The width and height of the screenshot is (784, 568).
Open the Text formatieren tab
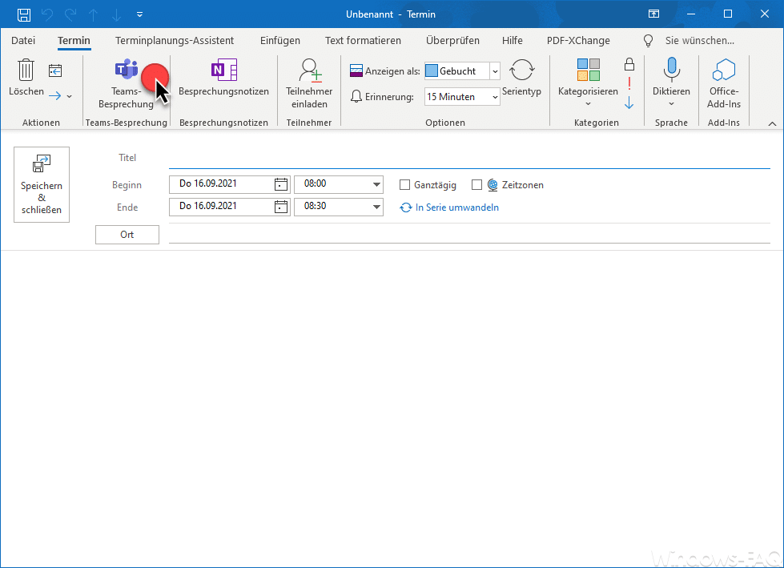pyautogui.click(x=363, y=41)
